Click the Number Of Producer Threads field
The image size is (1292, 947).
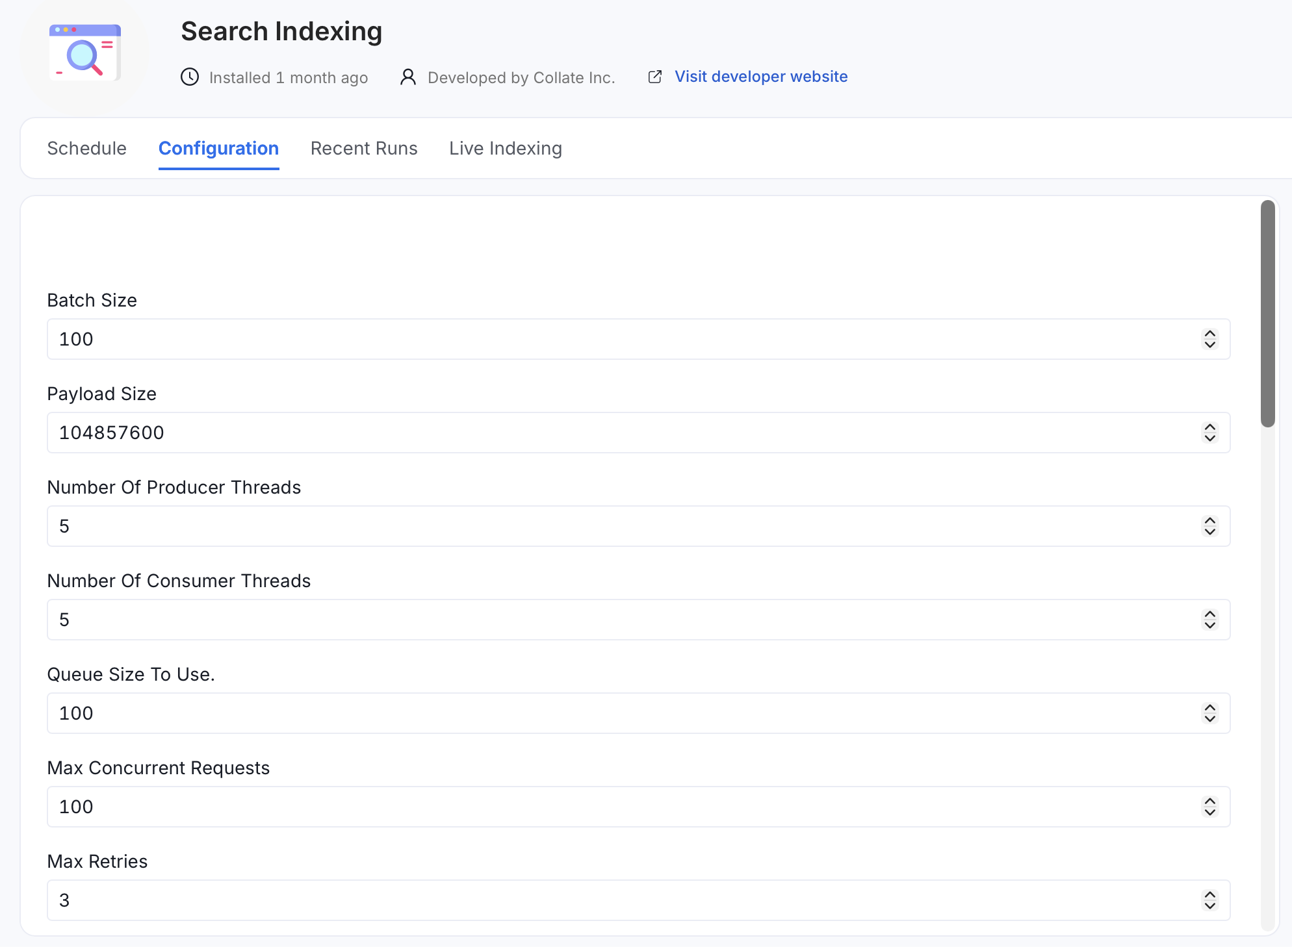click(638, 526)
